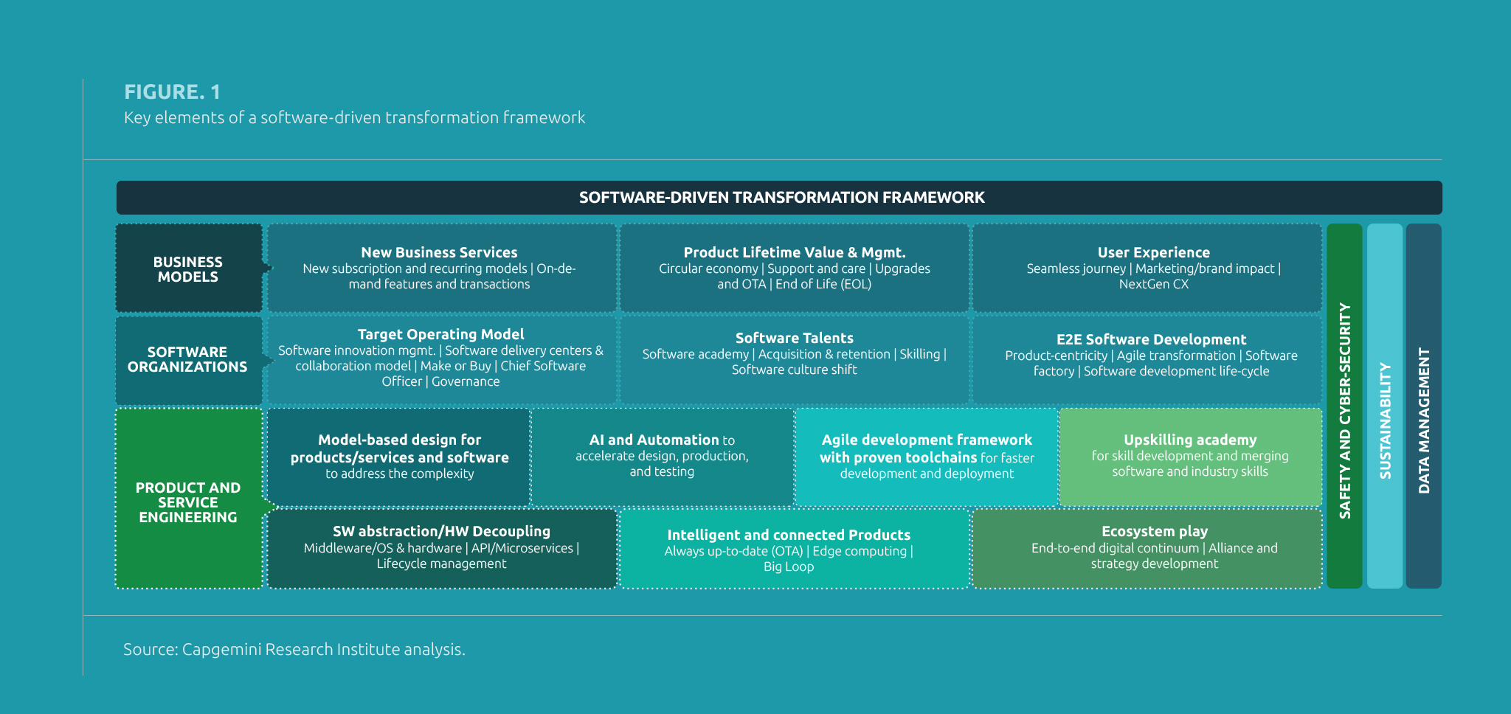Select SW abstraction/HW Decoupling block
Viewport: 1511px width, 714px height.
pyautogui.click(x=440, y=549)
